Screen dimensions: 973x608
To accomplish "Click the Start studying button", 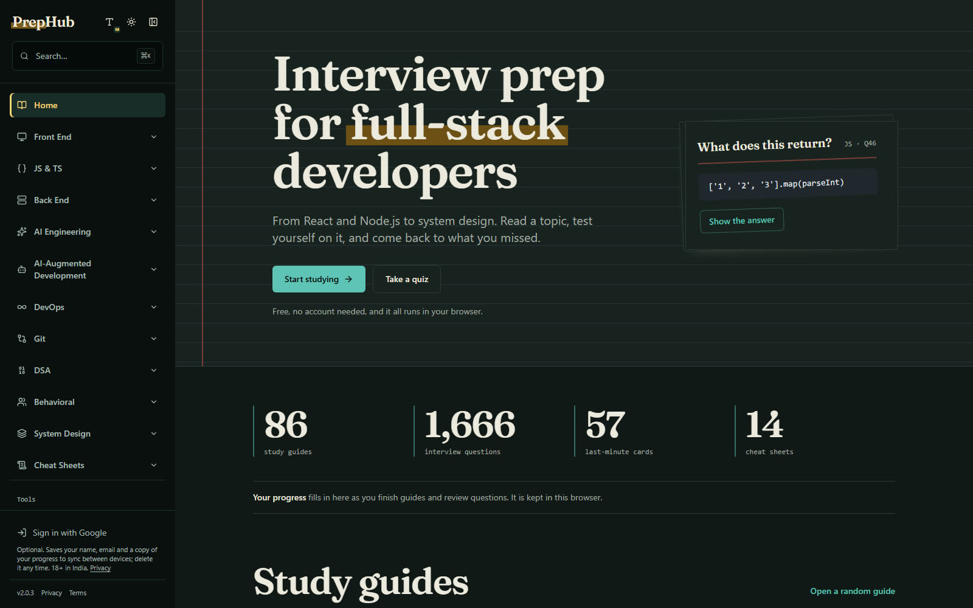I will pos(319,279).
